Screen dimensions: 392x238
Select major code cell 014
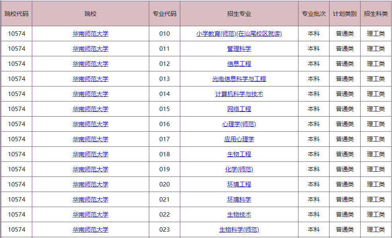(164, 94)
